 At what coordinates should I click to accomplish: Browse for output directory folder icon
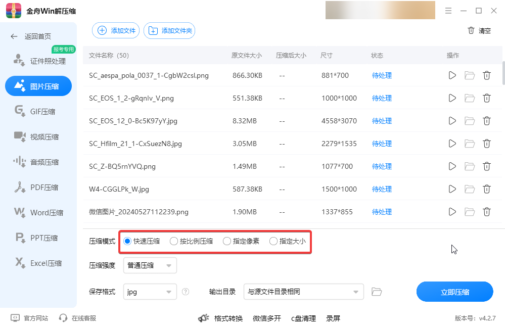coord(377,292)
